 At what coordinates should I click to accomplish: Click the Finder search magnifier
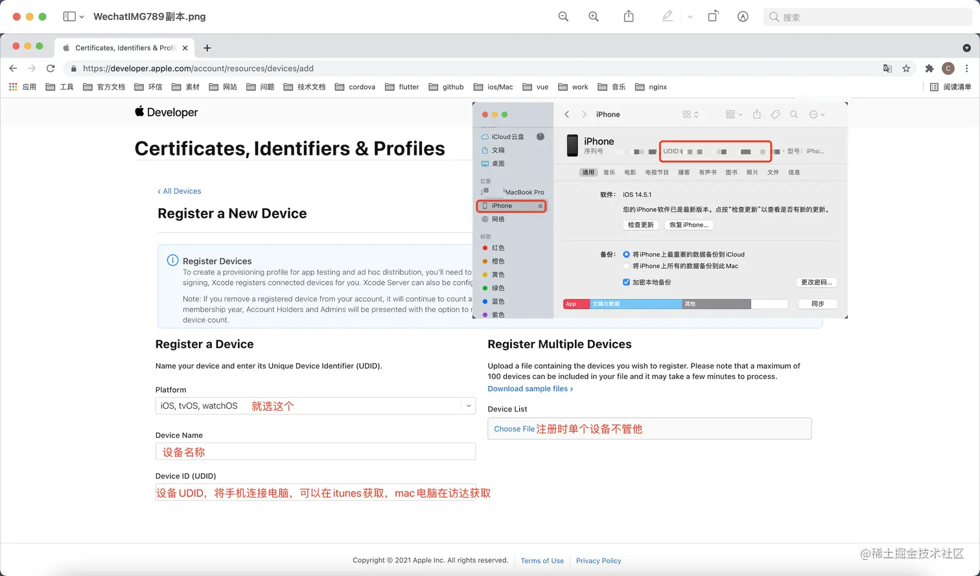(x=794, y=114)
